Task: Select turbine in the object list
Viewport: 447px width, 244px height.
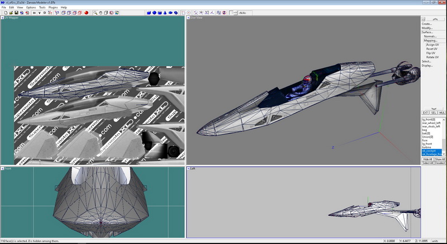Action: pyautogui.click(x=427, y=147)
